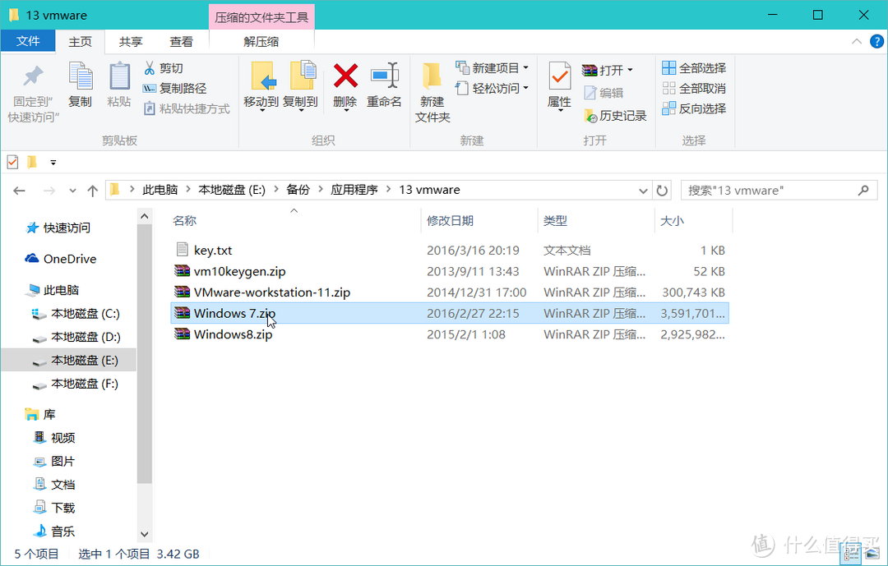
Task: Click the Pin to Quick access icon
Action: 33,76
